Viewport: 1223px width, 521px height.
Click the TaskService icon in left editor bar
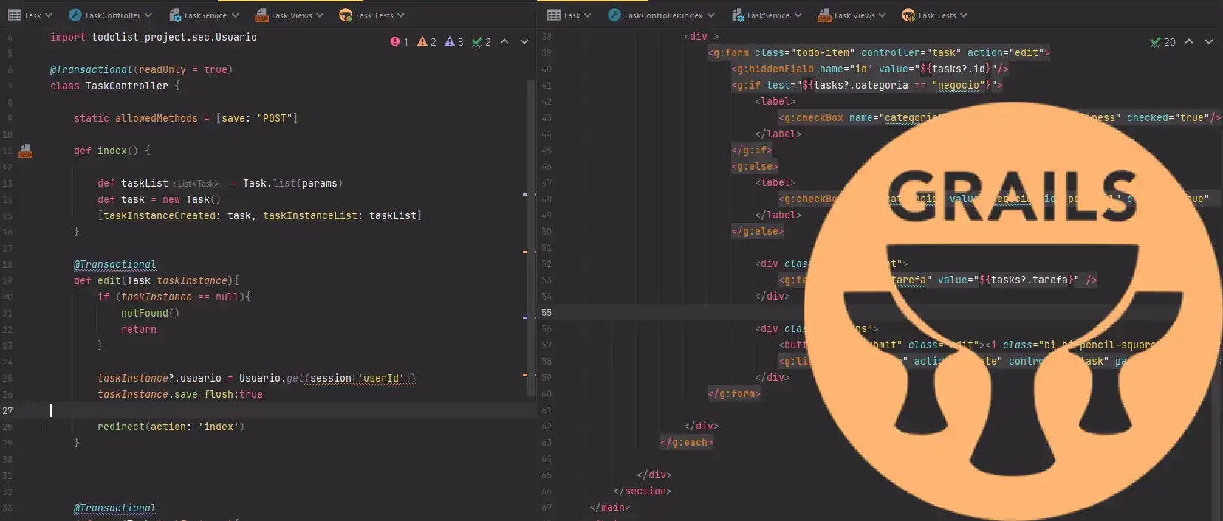[175, 15]
